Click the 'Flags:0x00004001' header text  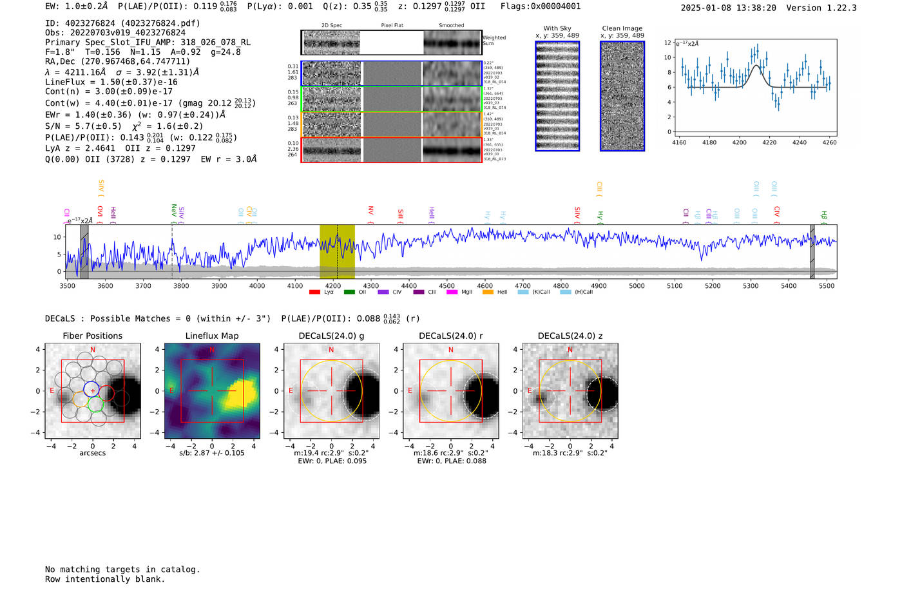[541, 6]
